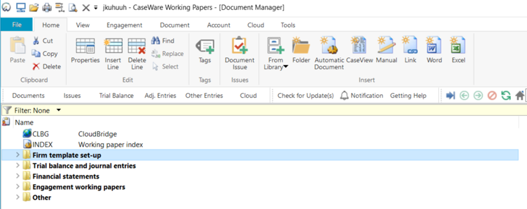Viewport: 527px width, 209px height.
Task: Click the Insert Line icon
Action: pyautogui.click(x=114, y=46)
